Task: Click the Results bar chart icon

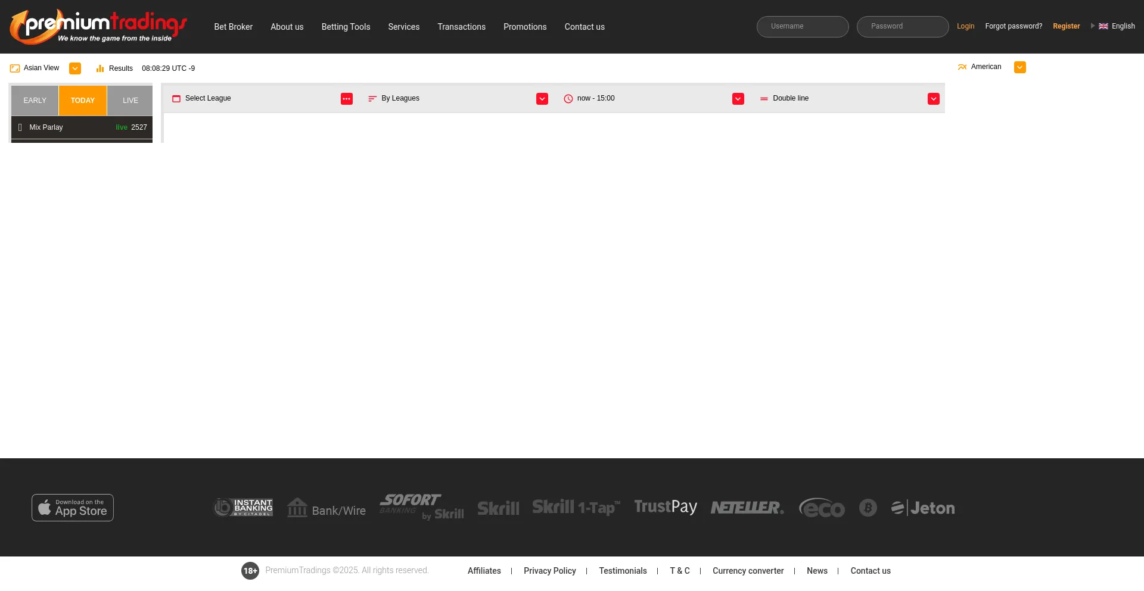Action: click(99, 68)
